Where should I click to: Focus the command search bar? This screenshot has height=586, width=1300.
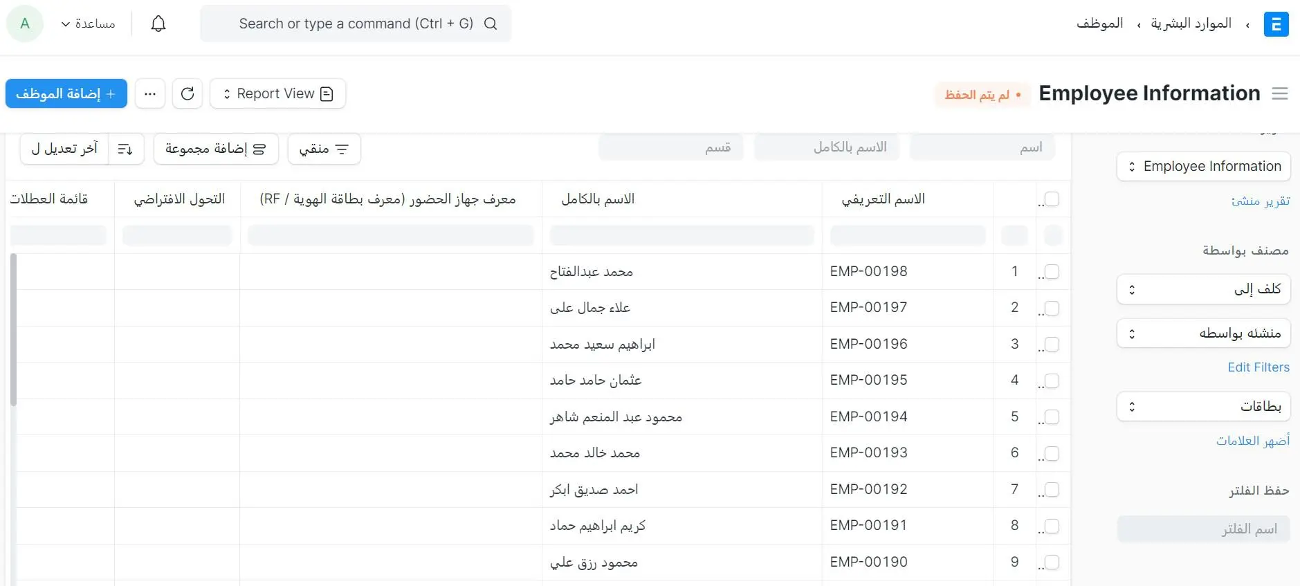pyautogui.click(x=356, y=24)
